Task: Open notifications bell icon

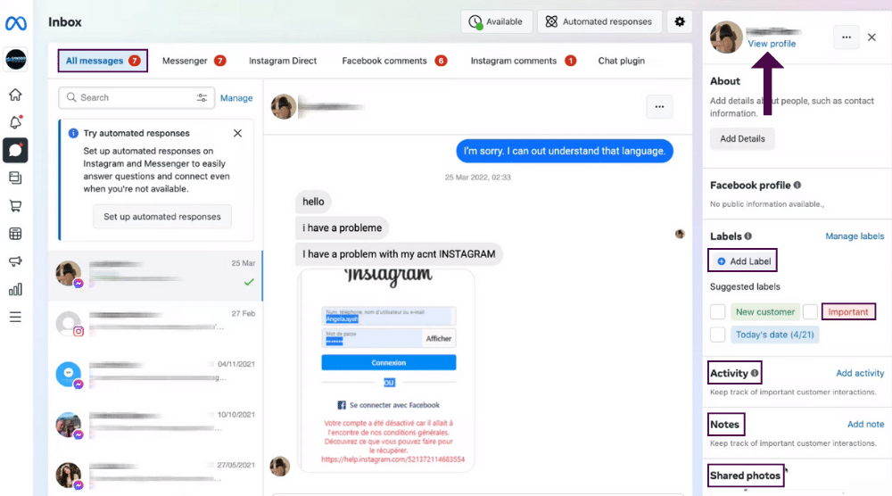Action: point(15,122)
